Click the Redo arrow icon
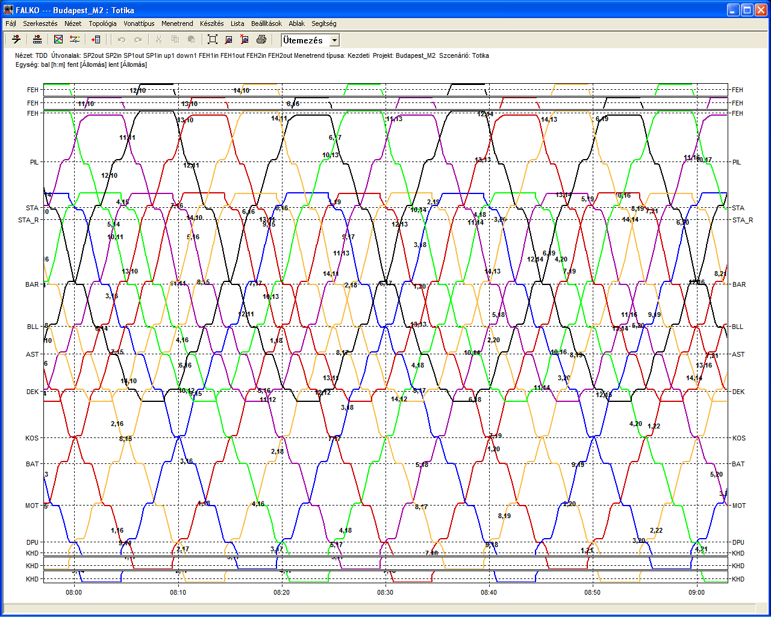Image resolution: width=771 pixels, height=617 pixels. click(138, 40)
